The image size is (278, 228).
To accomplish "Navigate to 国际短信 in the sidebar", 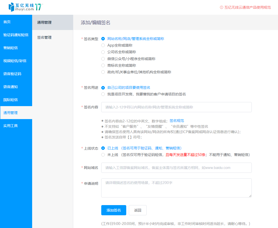I will pos(10,100).
